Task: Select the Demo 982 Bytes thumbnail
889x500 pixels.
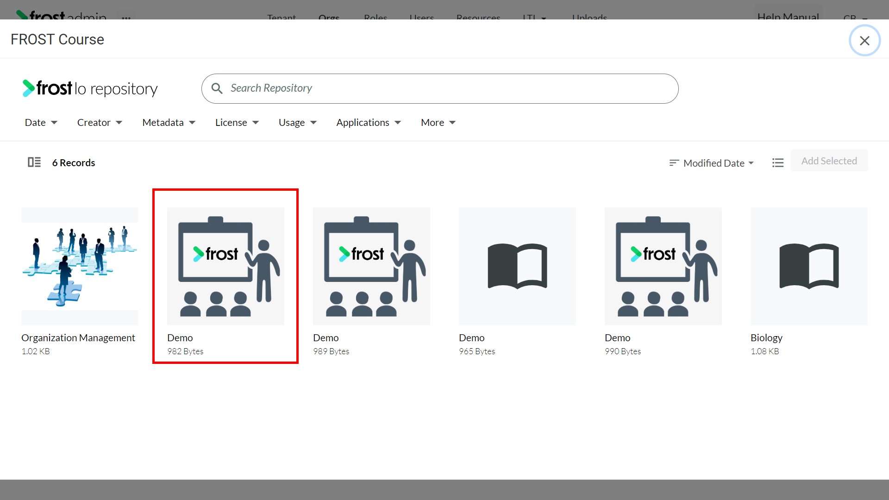Action: point(225,266)
